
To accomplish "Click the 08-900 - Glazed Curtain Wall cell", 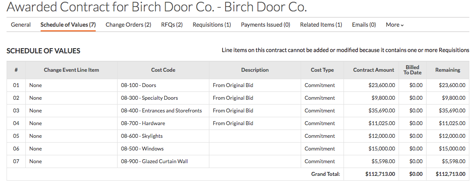I will coord(163,161).
